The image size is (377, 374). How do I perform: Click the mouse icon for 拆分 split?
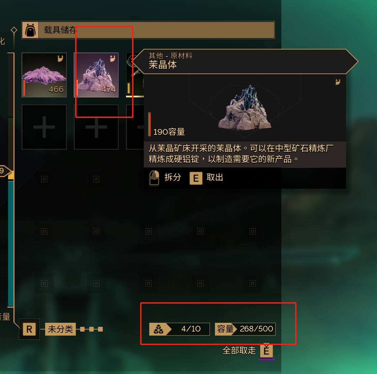pyautogui.click(x=154, y=178)
